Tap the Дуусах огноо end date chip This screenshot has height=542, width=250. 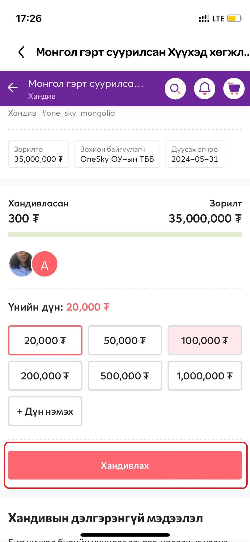(195, 154)
